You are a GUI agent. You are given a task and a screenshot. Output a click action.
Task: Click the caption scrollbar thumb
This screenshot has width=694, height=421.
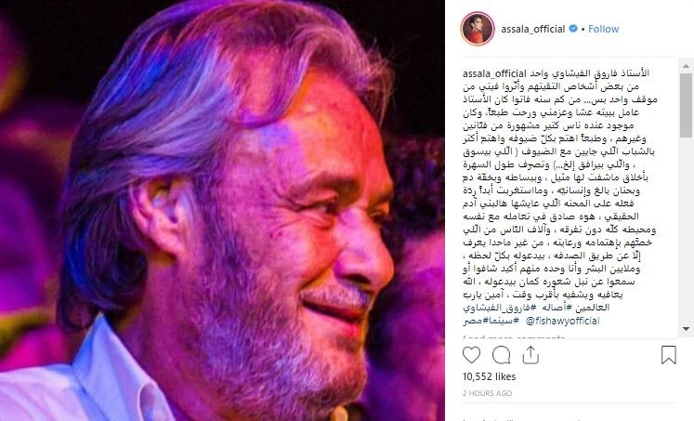coord(686,105)
